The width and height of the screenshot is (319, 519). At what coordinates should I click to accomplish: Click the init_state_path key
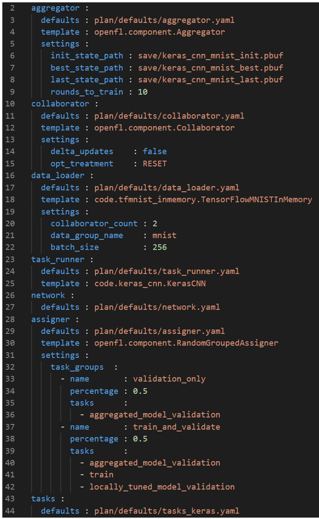tap(87, 56)
